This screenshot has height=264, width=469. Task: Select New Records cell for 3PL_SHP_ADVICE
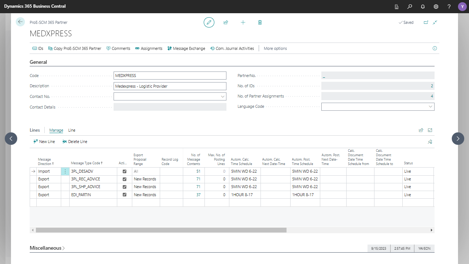pos(146,187)
